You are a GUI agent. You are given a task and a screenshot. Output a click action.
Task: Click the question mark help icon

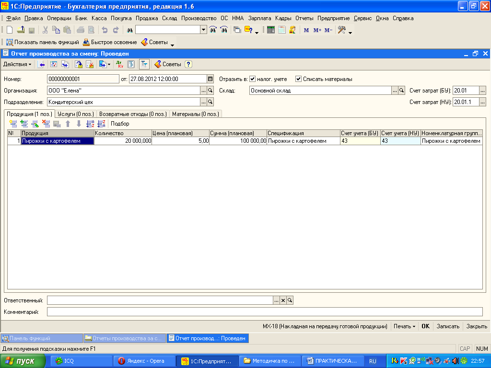[188, 64]
